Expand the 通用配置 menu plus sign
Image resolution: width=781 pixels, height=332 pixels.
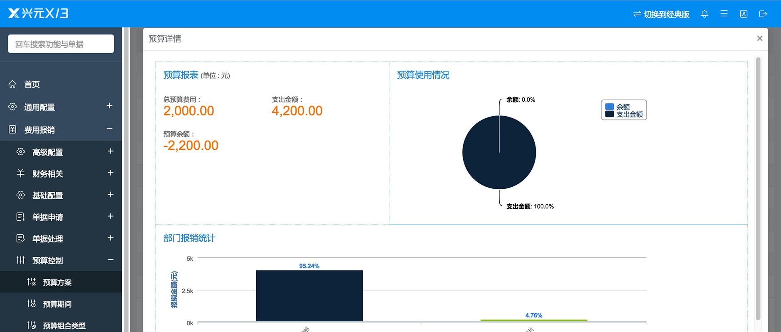(x=110, y=106)
